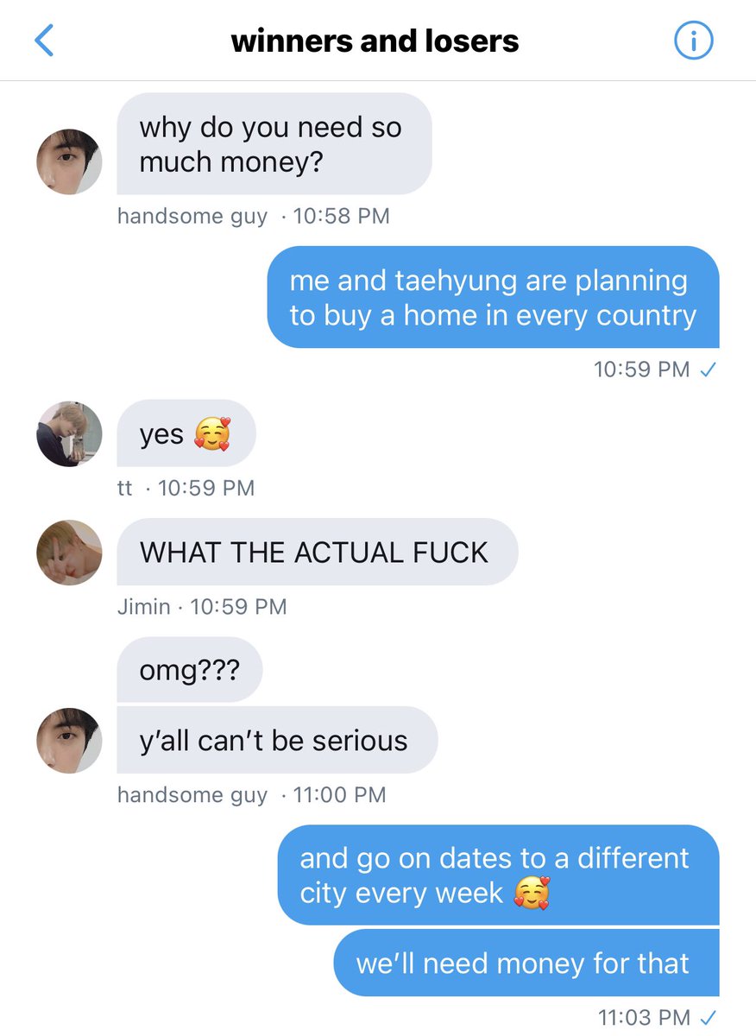
Task: Tap the read checkmark next to 11:03 PM
Action: coord(708,1017)
